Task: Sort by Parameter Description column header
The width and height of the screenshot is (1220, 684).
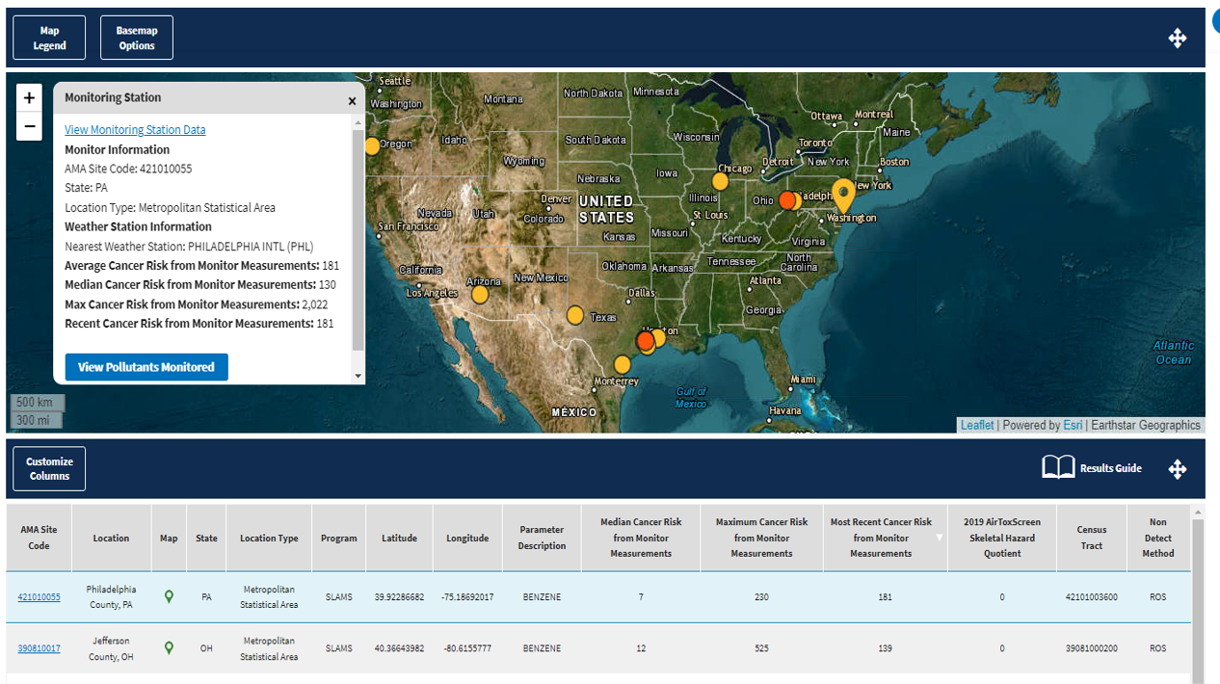Action: 542,538
